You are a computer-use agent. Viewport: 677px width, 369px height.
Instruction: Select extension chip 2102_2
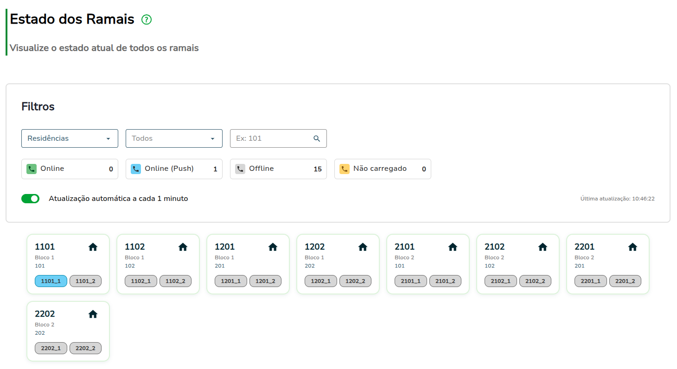pos(535,281)
